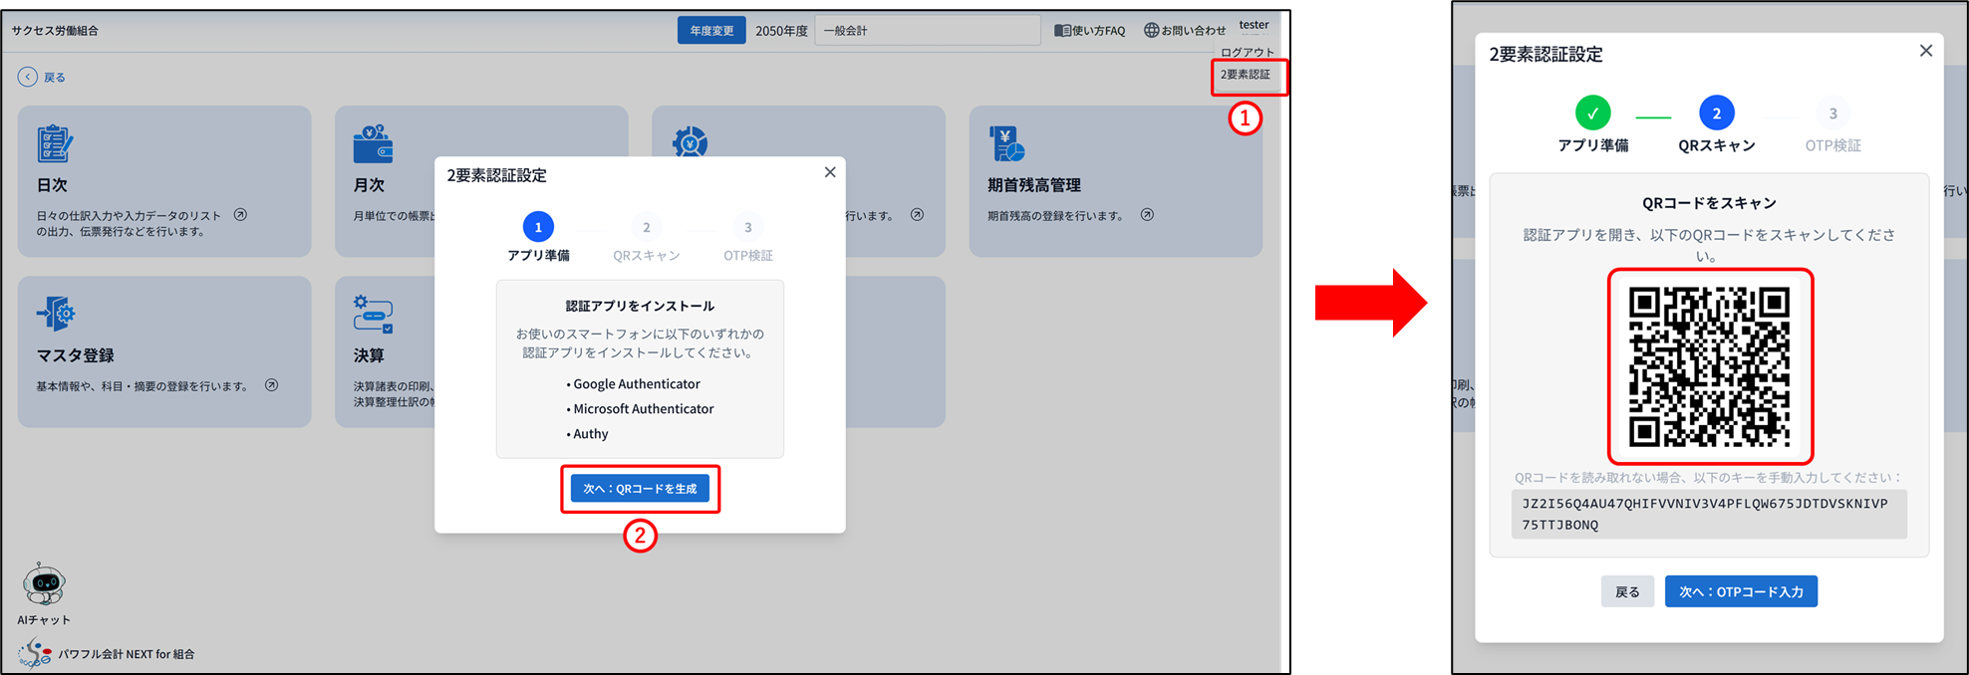The width and height of the screenshot is (1969, 675).
Task: Click the green checkmark step アプリ準備
Action: coord(1592,113)
